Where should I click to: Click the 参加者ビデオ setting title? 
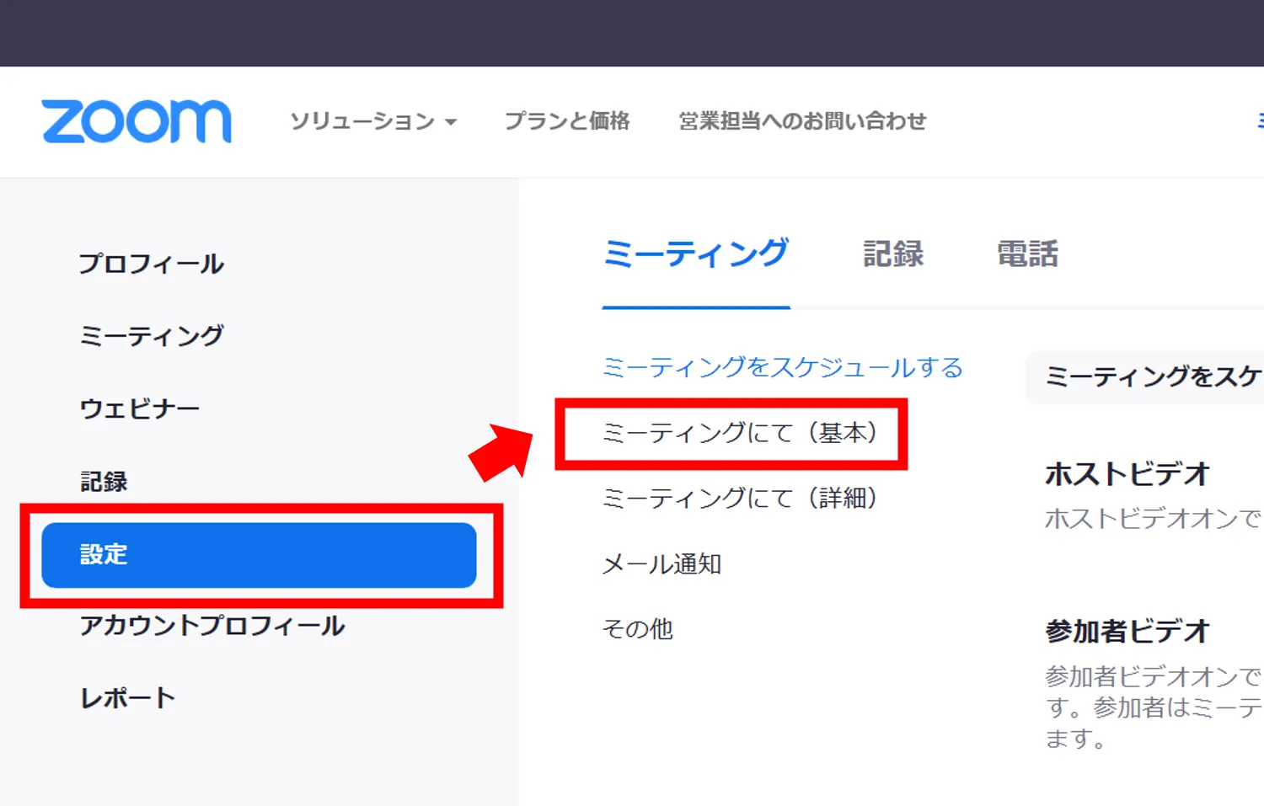(x=1127, y=631)
